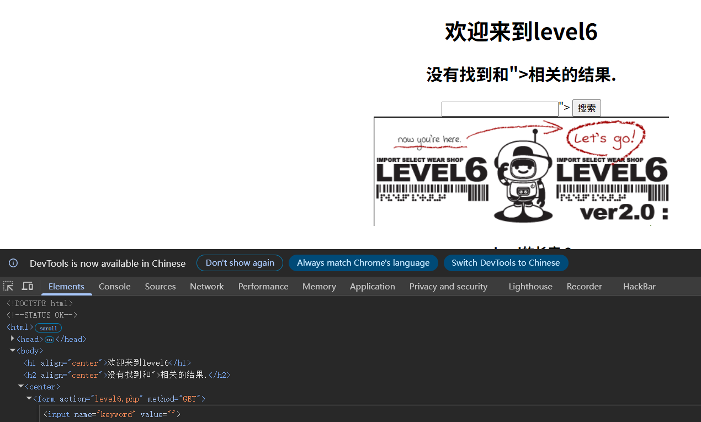701x422 pixels.
Task: Open the HackBar tab
Action: [639, 286]
